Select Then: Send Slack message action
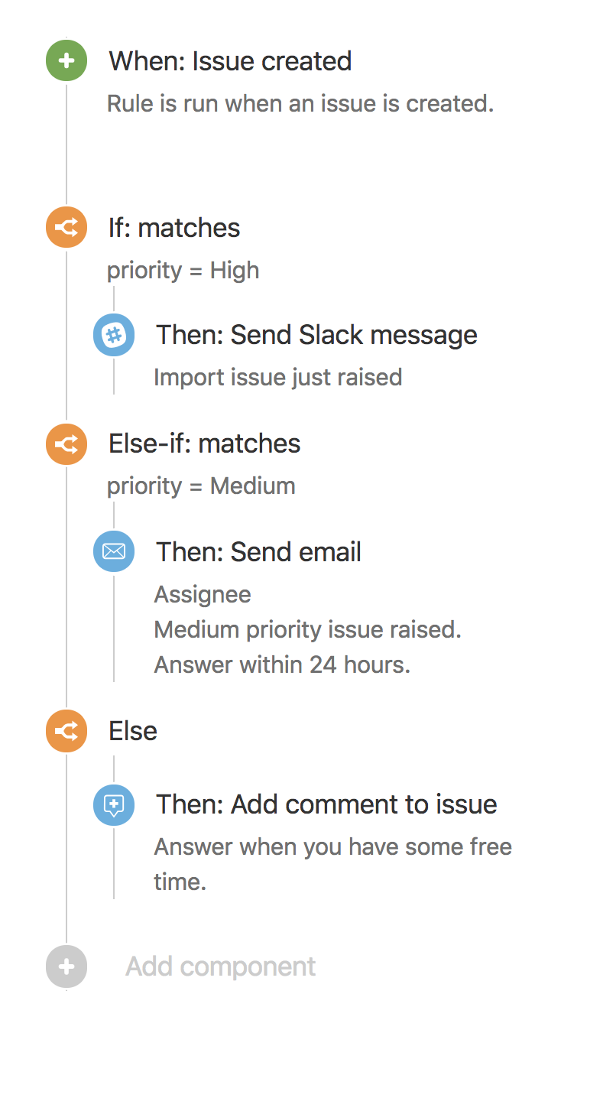 point(316,335)
